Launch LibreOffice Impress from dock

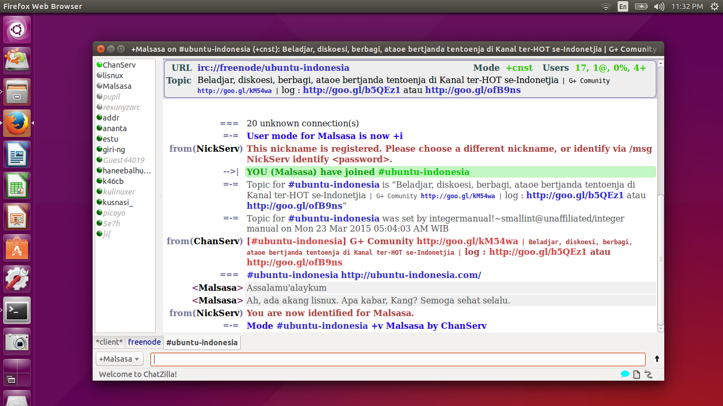[x=17, y=217]
